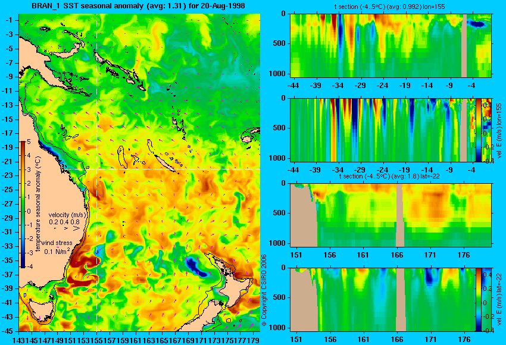Screen dimensions: 506x345
Task: Click the '-9' label under the lon=155 velocity section
Action: pos(449,170)
